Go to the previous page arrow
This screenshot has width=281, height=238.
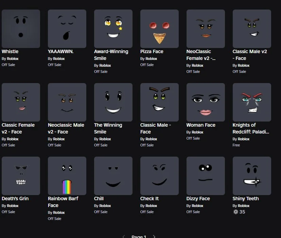click(124, 236)
